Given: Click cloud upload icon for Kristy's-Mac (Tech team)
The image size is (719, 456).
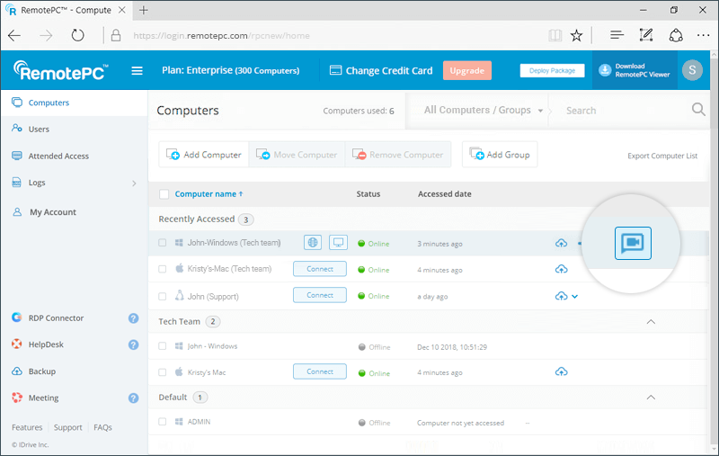Looking at the screenshot, I should pos(561,269).
